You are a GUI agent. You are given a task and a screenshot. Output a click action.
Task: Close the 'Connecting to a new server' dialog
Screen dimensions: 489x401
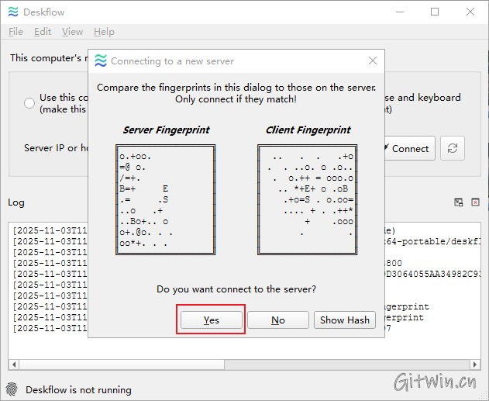pyautogui.click(x=373, y=60)
